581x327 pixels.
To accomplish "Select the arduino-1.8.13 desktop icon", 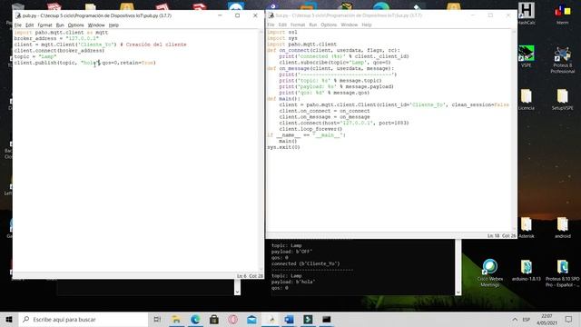I will click(527, 271).
